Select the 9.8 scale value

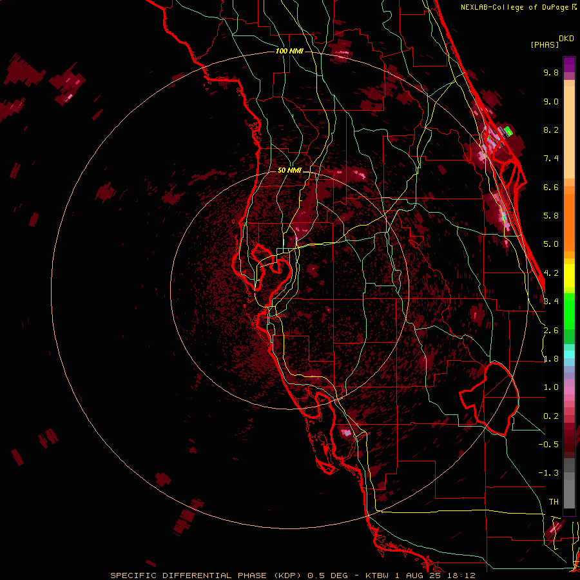point(551,72)
